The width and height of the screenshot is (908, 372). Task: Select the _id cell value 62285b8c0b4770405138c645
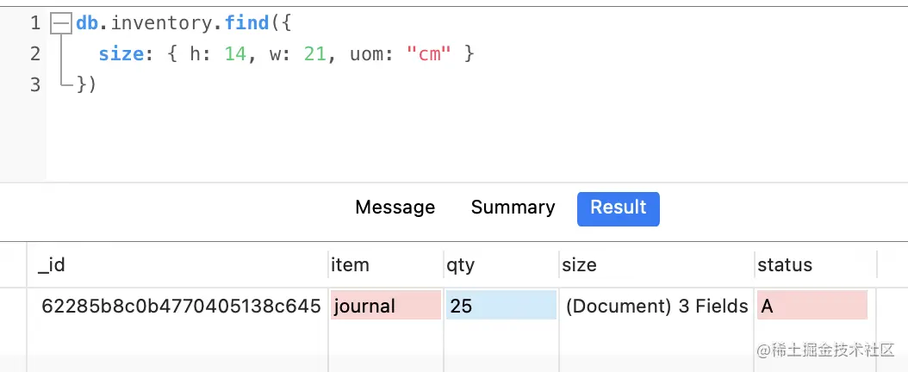click(181, 306)
